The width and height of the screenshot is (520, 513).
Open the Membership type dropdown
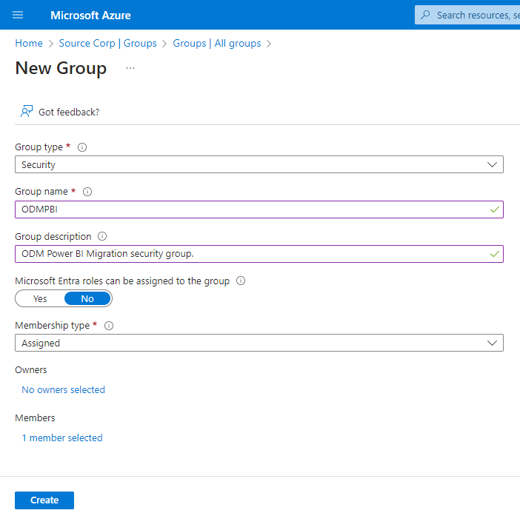coord(259,343)
